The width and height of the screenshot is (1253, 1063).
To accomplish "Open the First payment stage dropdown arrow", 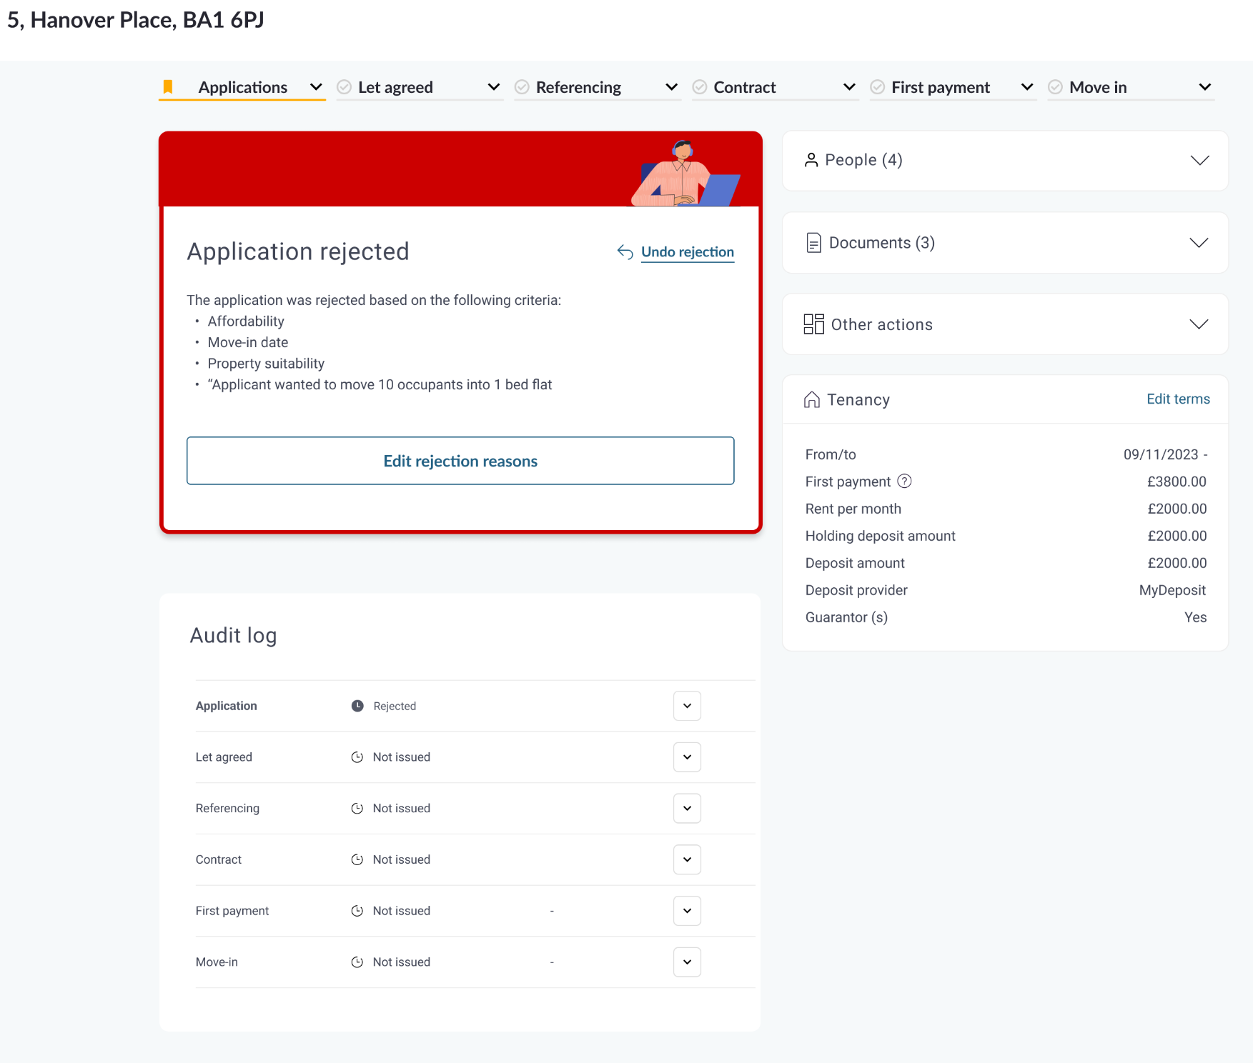I will point(1027,87).
